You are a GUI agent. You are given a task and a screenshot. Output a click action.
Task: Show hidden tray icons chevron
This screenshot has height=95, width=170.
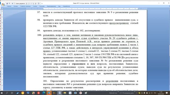(137, 93)
